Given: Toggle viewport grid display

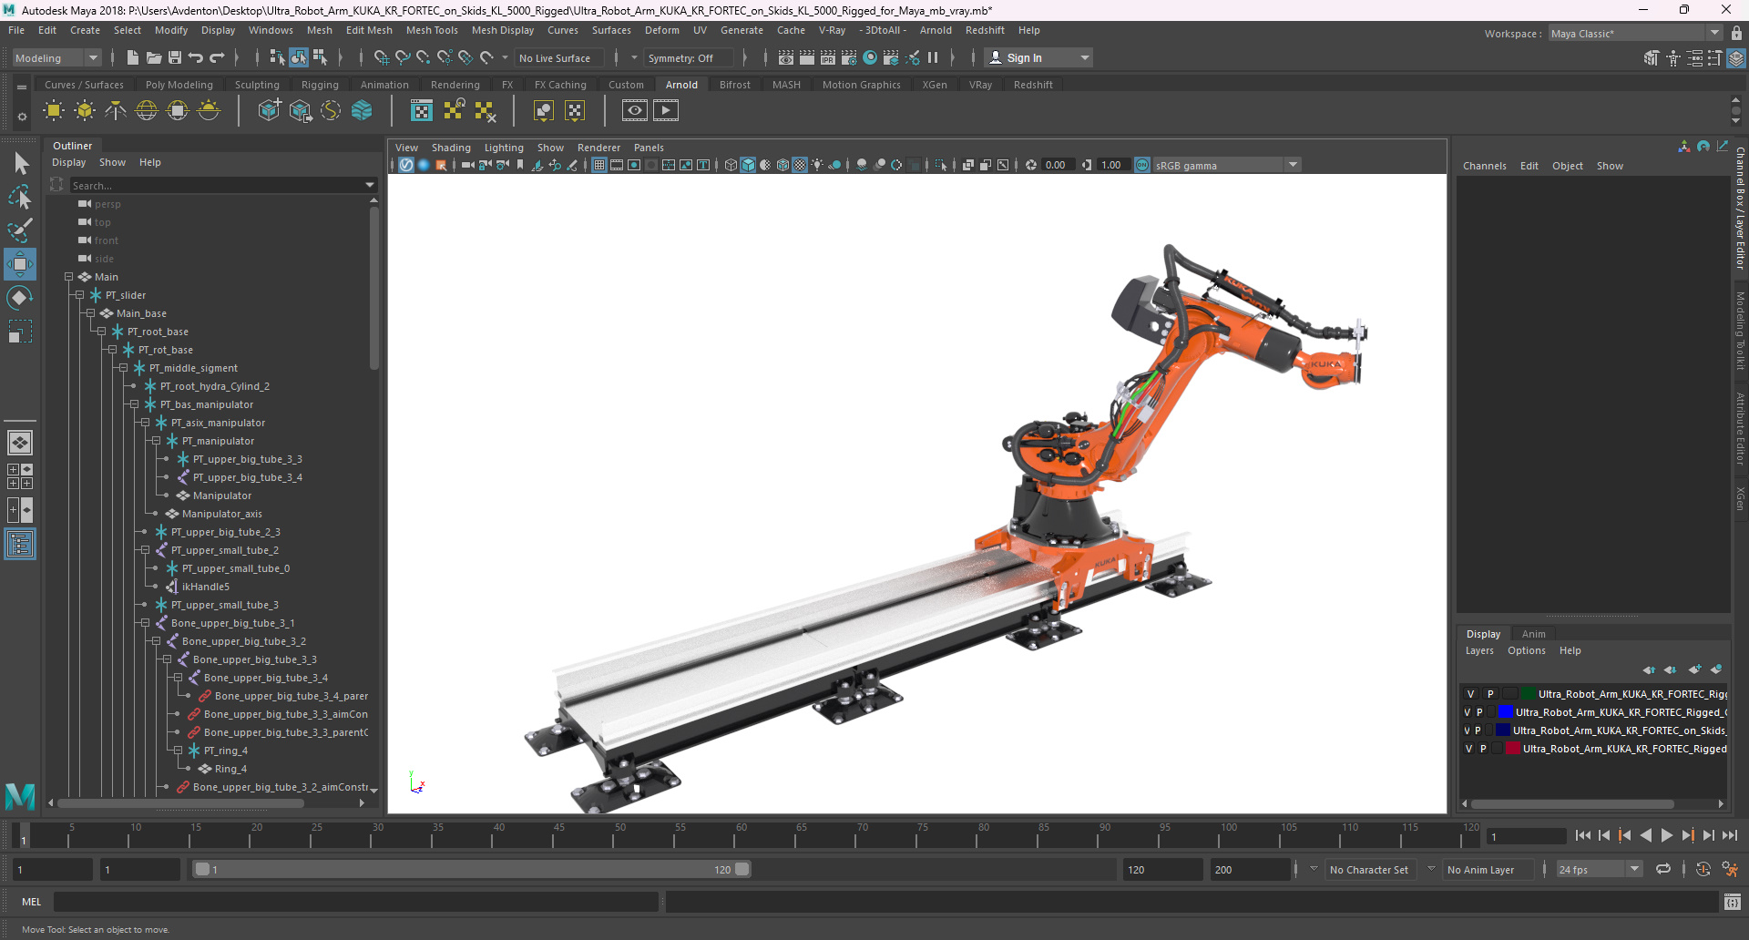Looking at the screenshot, I should click(598, 165).
